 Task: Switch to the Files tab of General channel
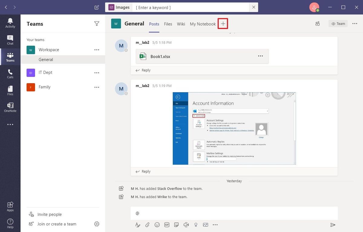[x=168, y=24]
